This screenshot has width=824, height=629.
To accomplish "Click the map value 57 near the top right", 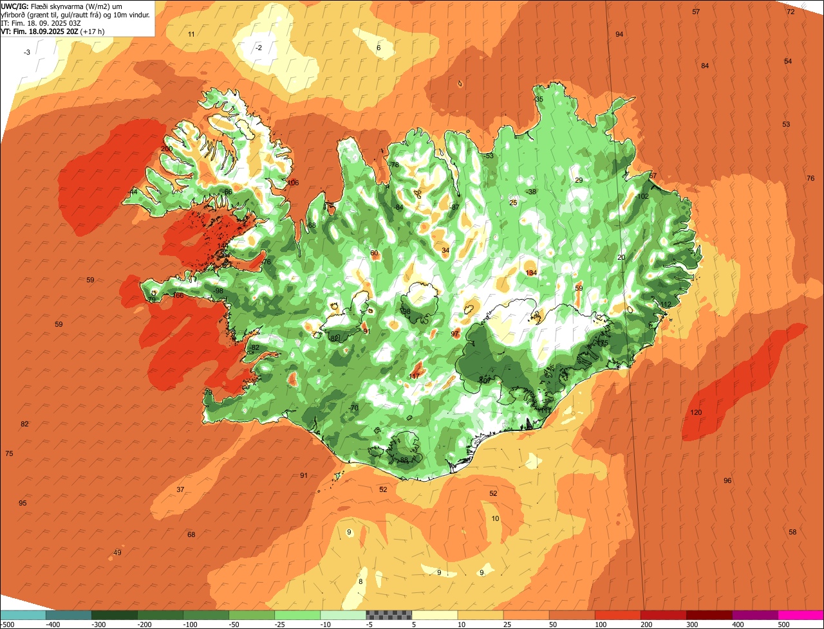I will pos(696,12).
